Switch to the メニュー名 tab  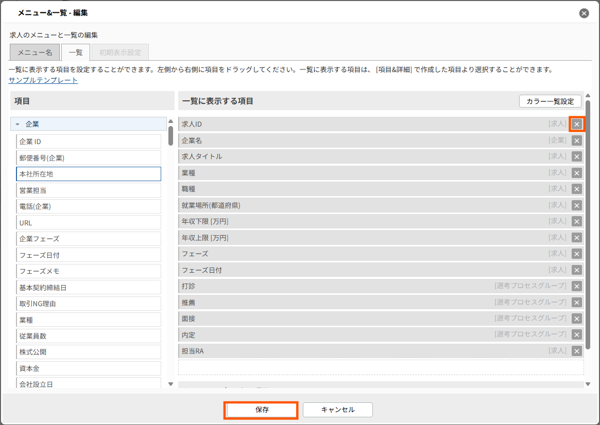point(35,52)
